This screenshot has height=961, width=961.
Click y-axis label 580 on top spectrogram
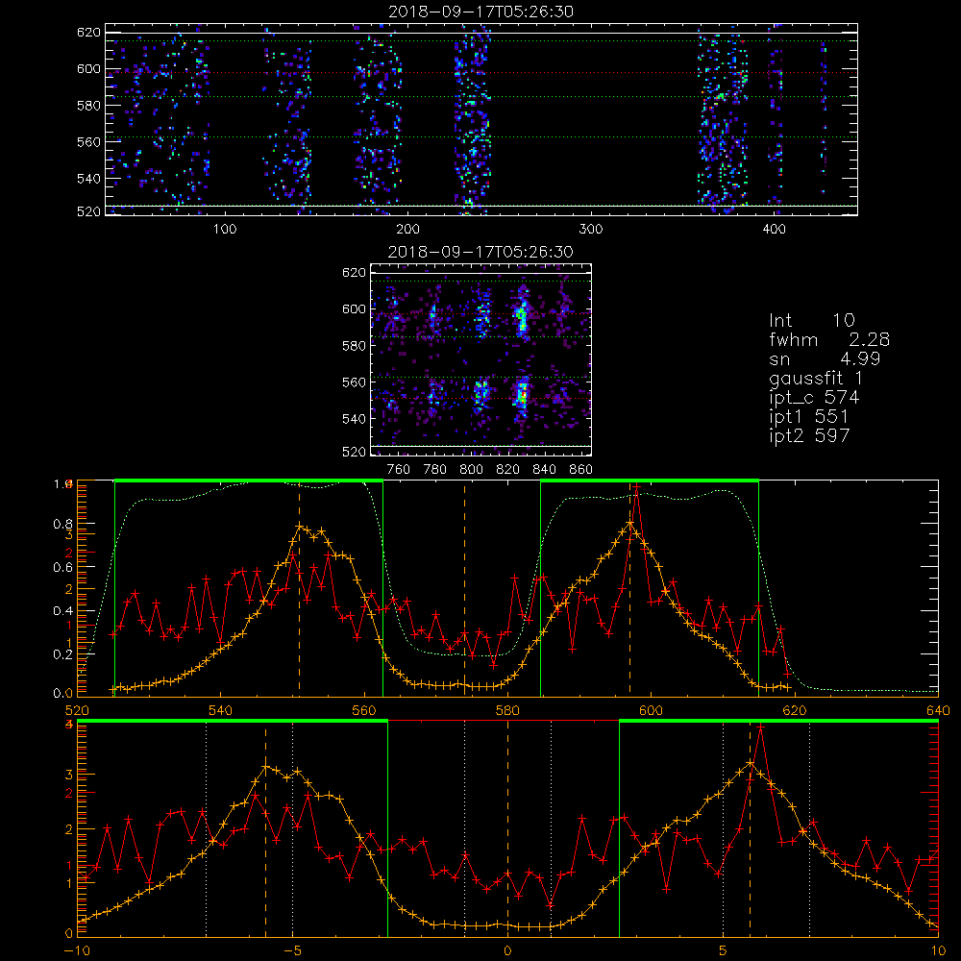click(x=88, y=105)
